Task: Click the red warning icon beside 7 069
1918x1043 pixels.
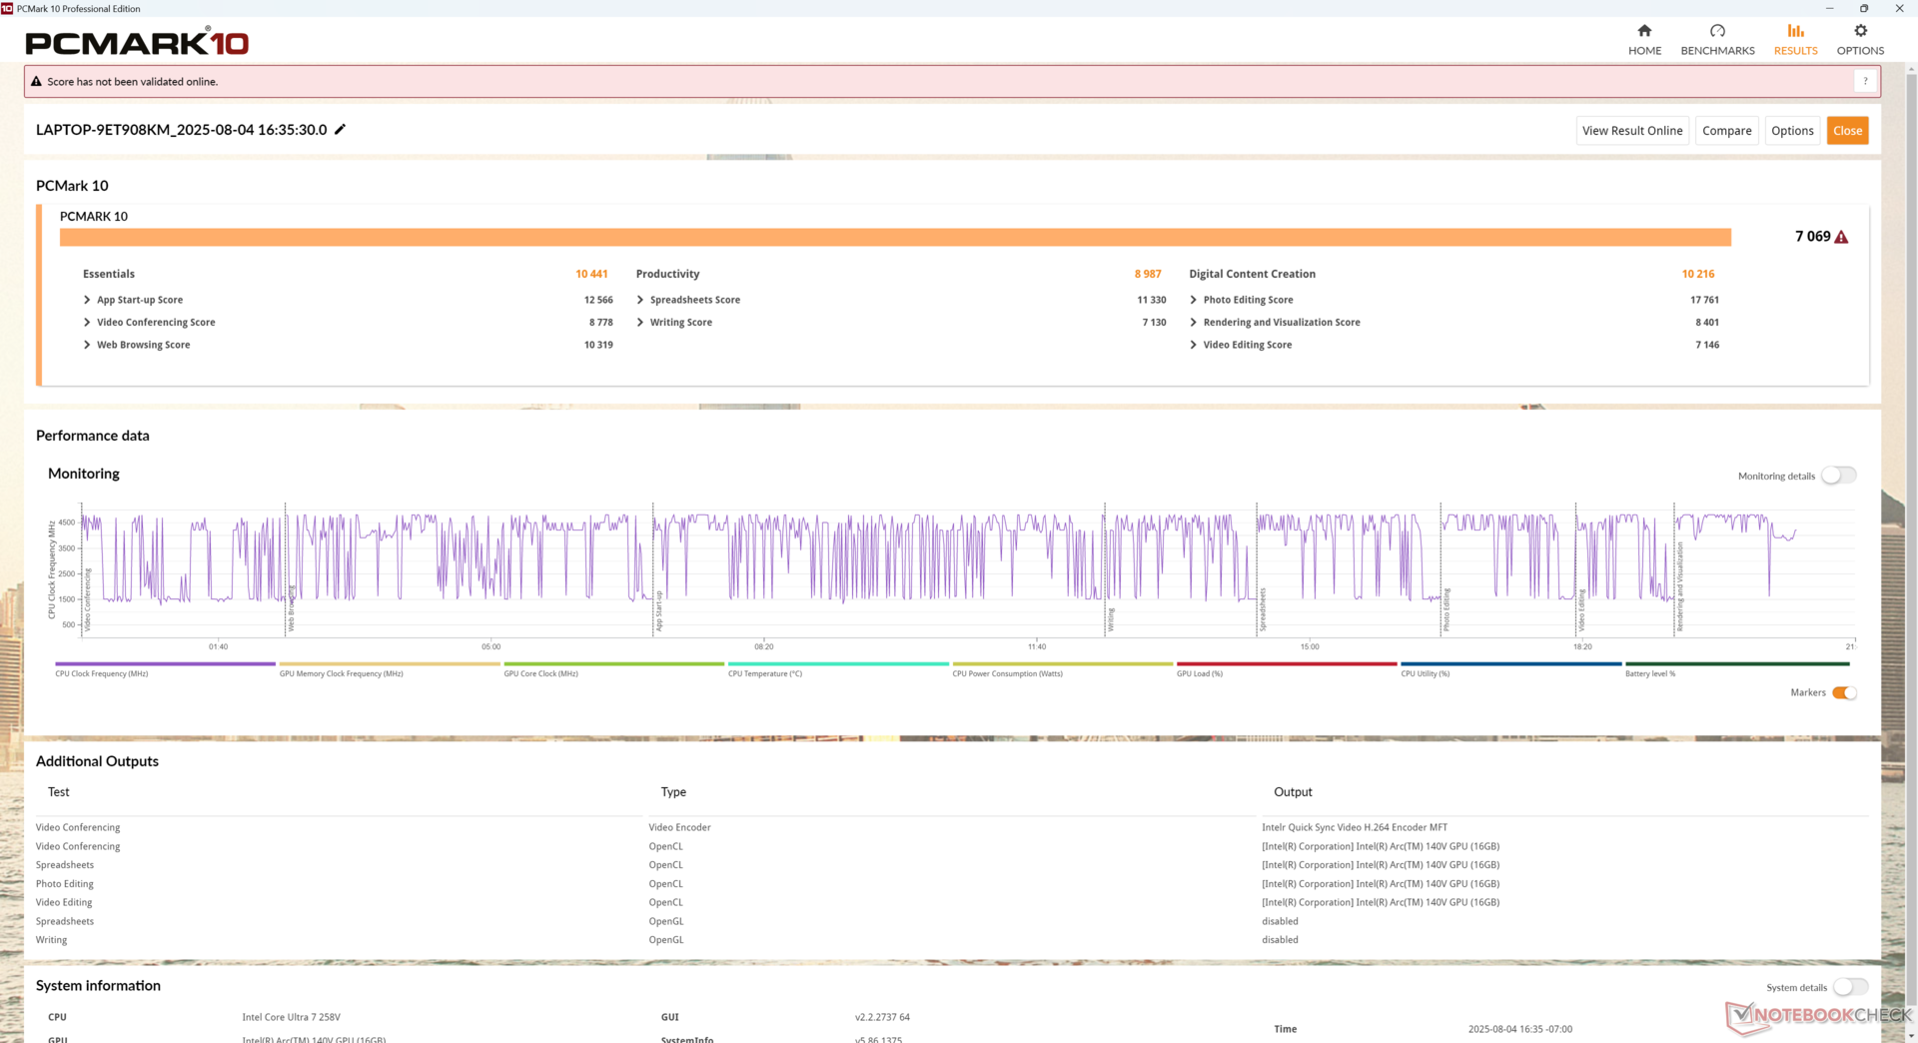Action: (x=1841, y=237)
